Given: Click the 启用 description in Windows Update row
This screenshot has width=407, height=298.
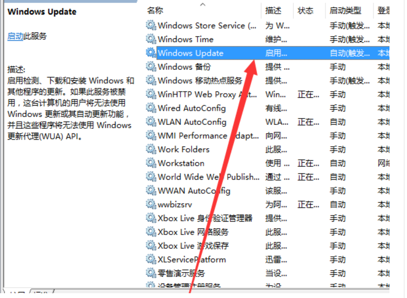Looking at the screenshot, I should coord(276,53).
